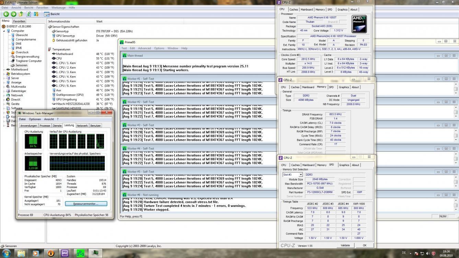Expand the Betriebssystem node in EVEREST tree
The width and height of the screenshot is (459, 258).
4,74
